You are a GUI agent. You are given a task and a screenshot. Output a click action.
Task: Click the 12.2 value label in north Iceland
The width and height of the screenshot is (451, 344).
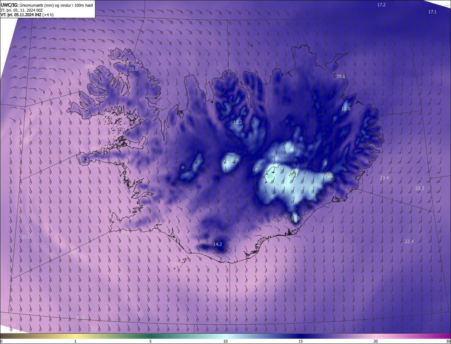[237, 122]
